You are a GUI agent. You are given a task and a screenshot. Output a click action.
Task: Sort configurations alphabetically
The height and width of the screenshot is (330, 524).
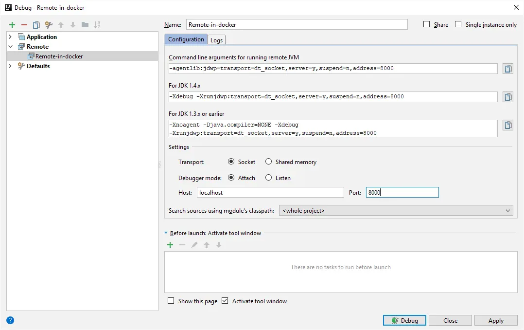coord(97,25)
